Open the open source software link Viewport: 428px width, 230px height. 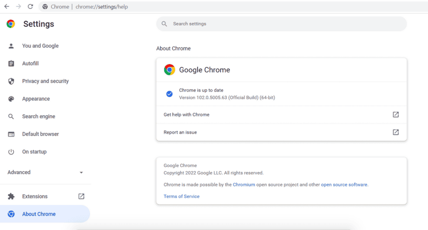point(344,185)
